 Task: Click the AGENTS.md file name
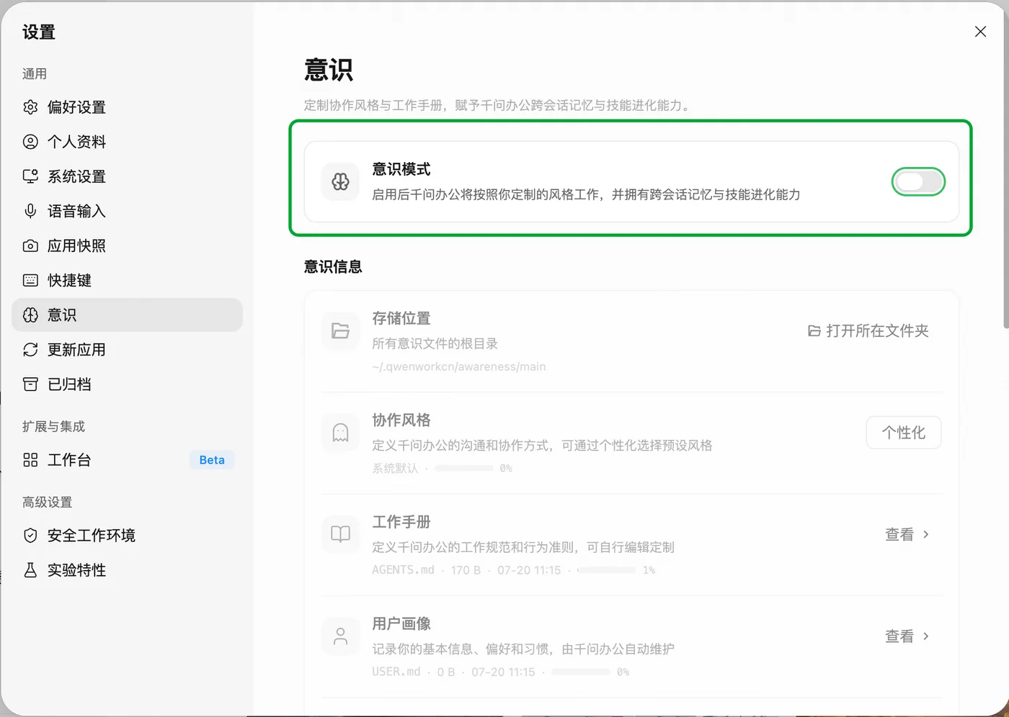(x=403, y=569)
